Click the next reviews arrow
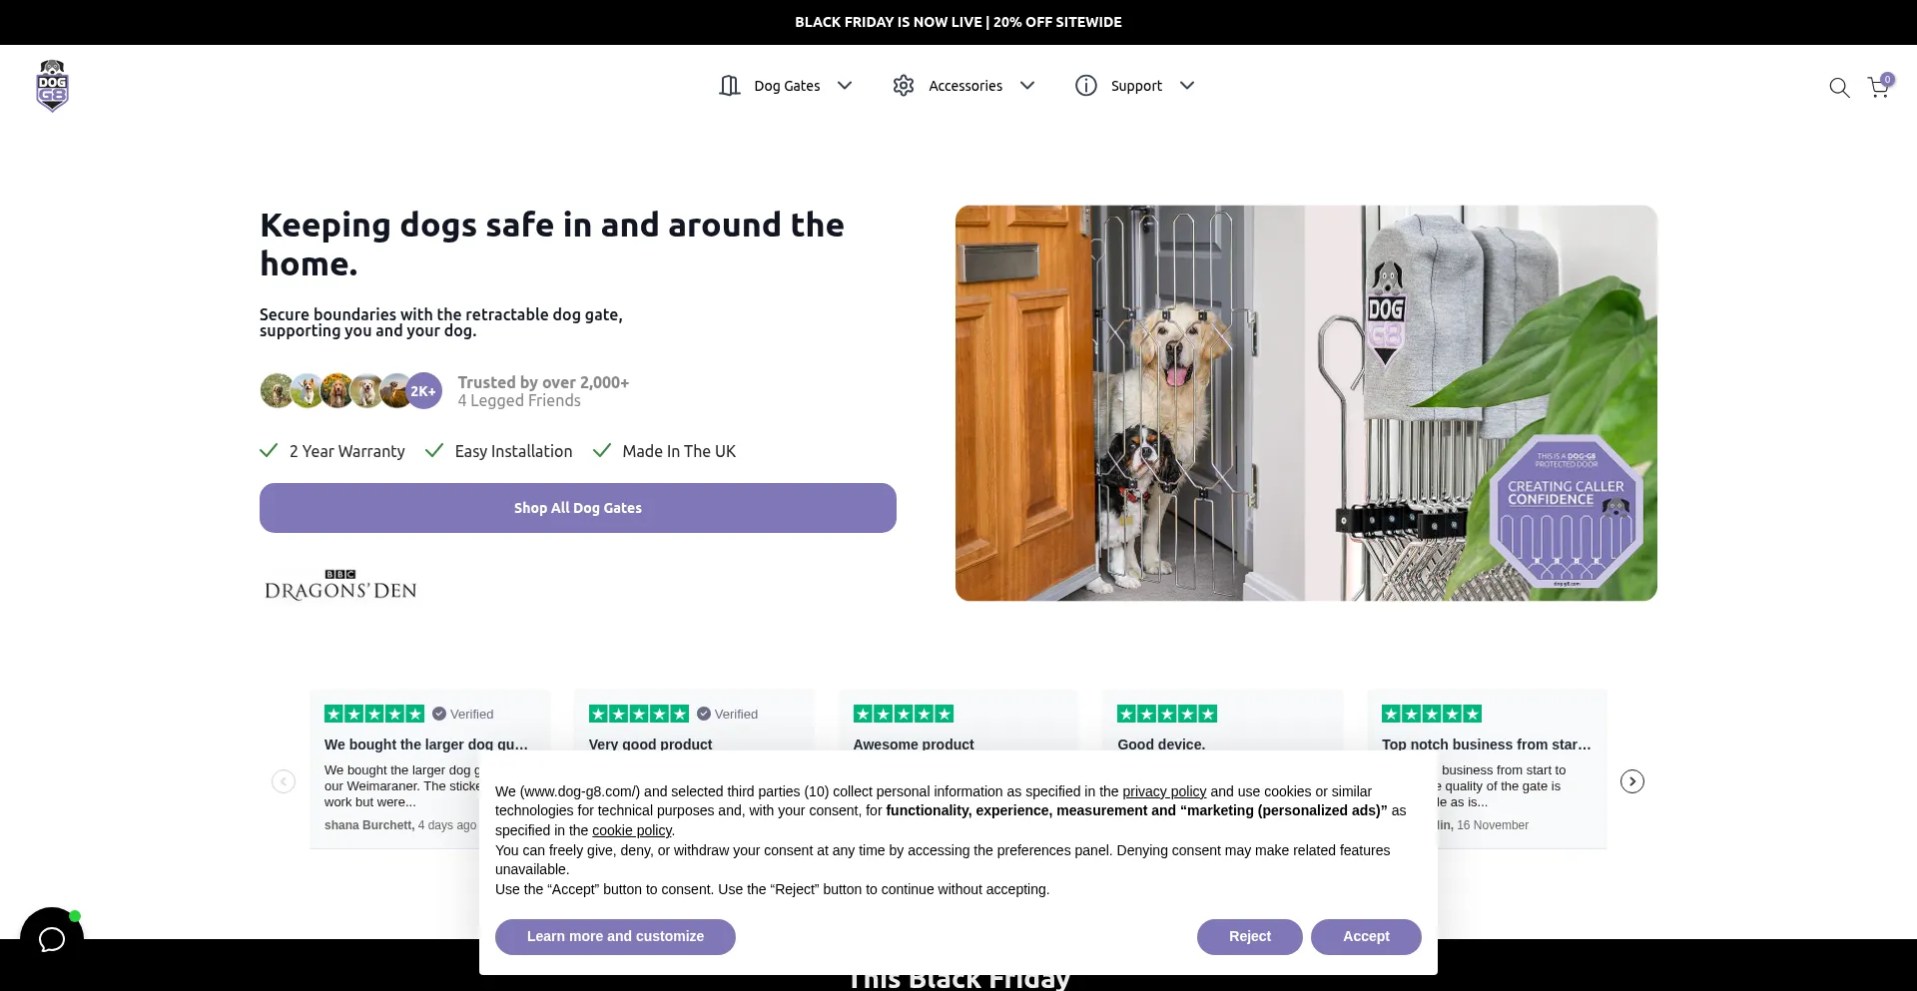The height and width of the screenshot is (991, 1917). tap(1631, 781)
